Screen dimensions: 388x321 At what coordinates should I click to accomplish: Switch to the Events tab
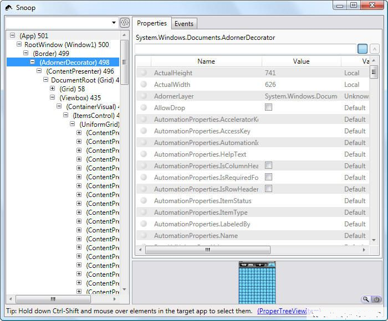[x=184, y=24]
